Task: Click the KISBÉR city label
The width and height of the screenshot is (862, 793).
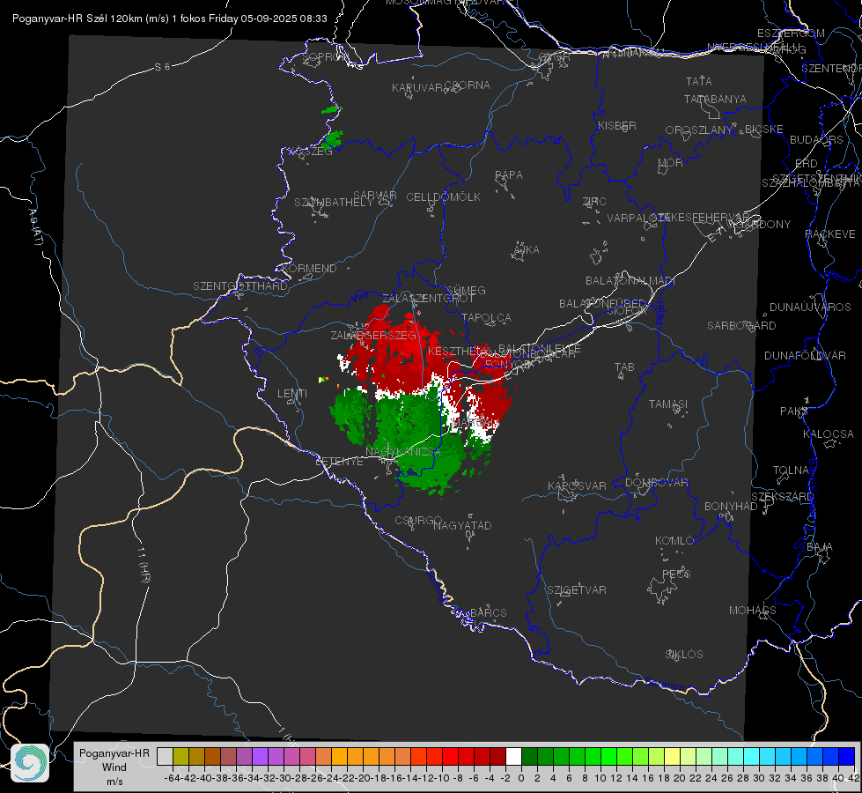Action: pos(617,125)
